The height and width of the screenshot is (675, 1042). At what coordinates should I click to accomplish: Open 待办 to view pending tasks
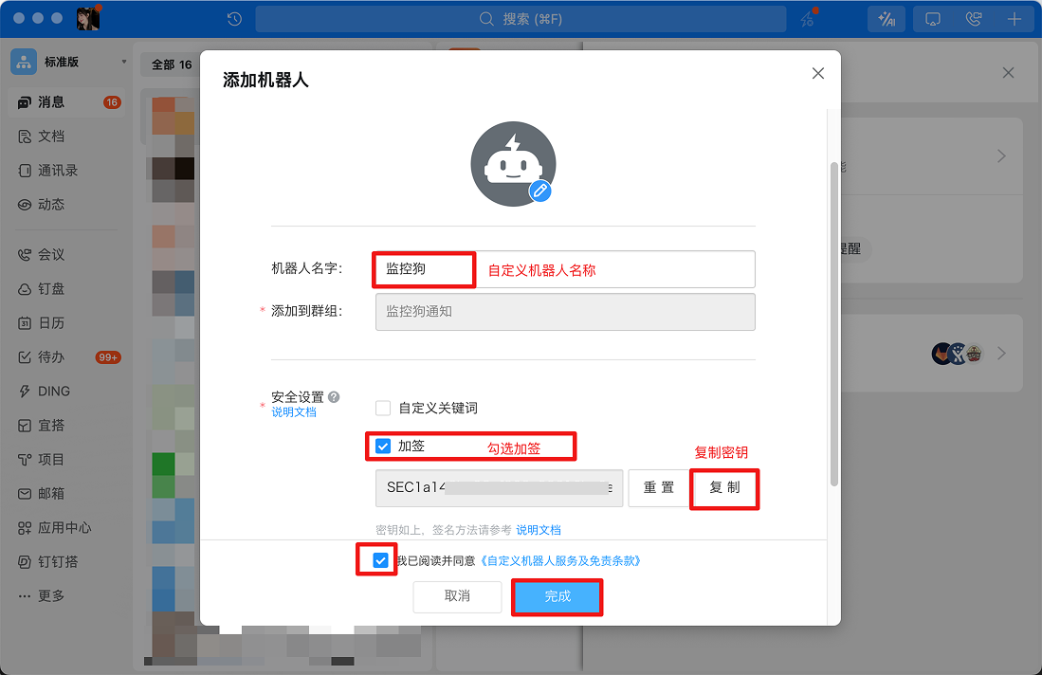[47, 356]
